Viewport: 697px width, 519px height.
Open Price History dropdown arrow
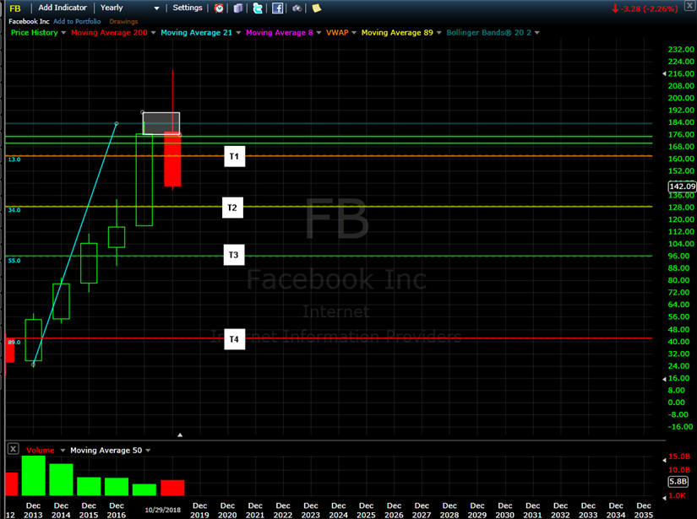coord(63,33)
